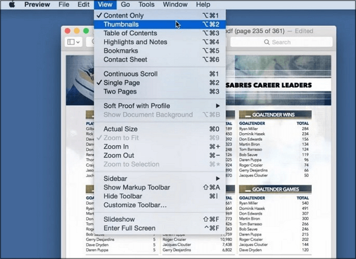Viewport: 356px width, 259px height.
Task: Click value 284 in Goaltender Wins
Action: [305, 128]
